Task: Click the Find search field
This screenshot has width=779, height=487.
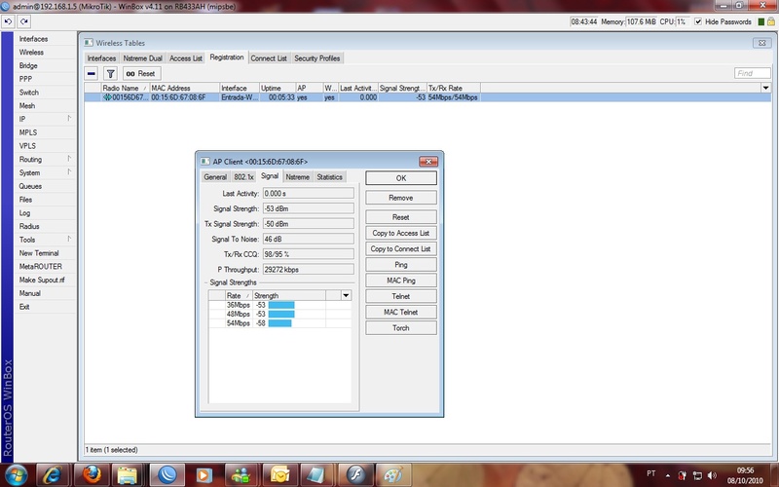Action: [x=752, y=74]
